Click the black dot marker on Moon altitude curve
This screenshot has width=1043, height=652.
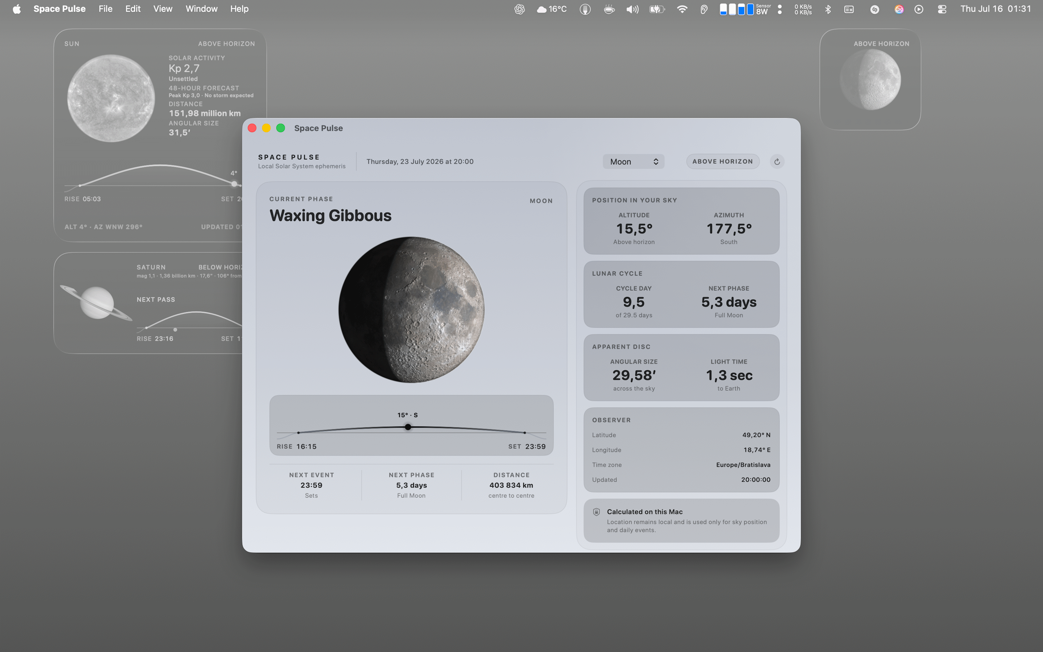[408, 427]
